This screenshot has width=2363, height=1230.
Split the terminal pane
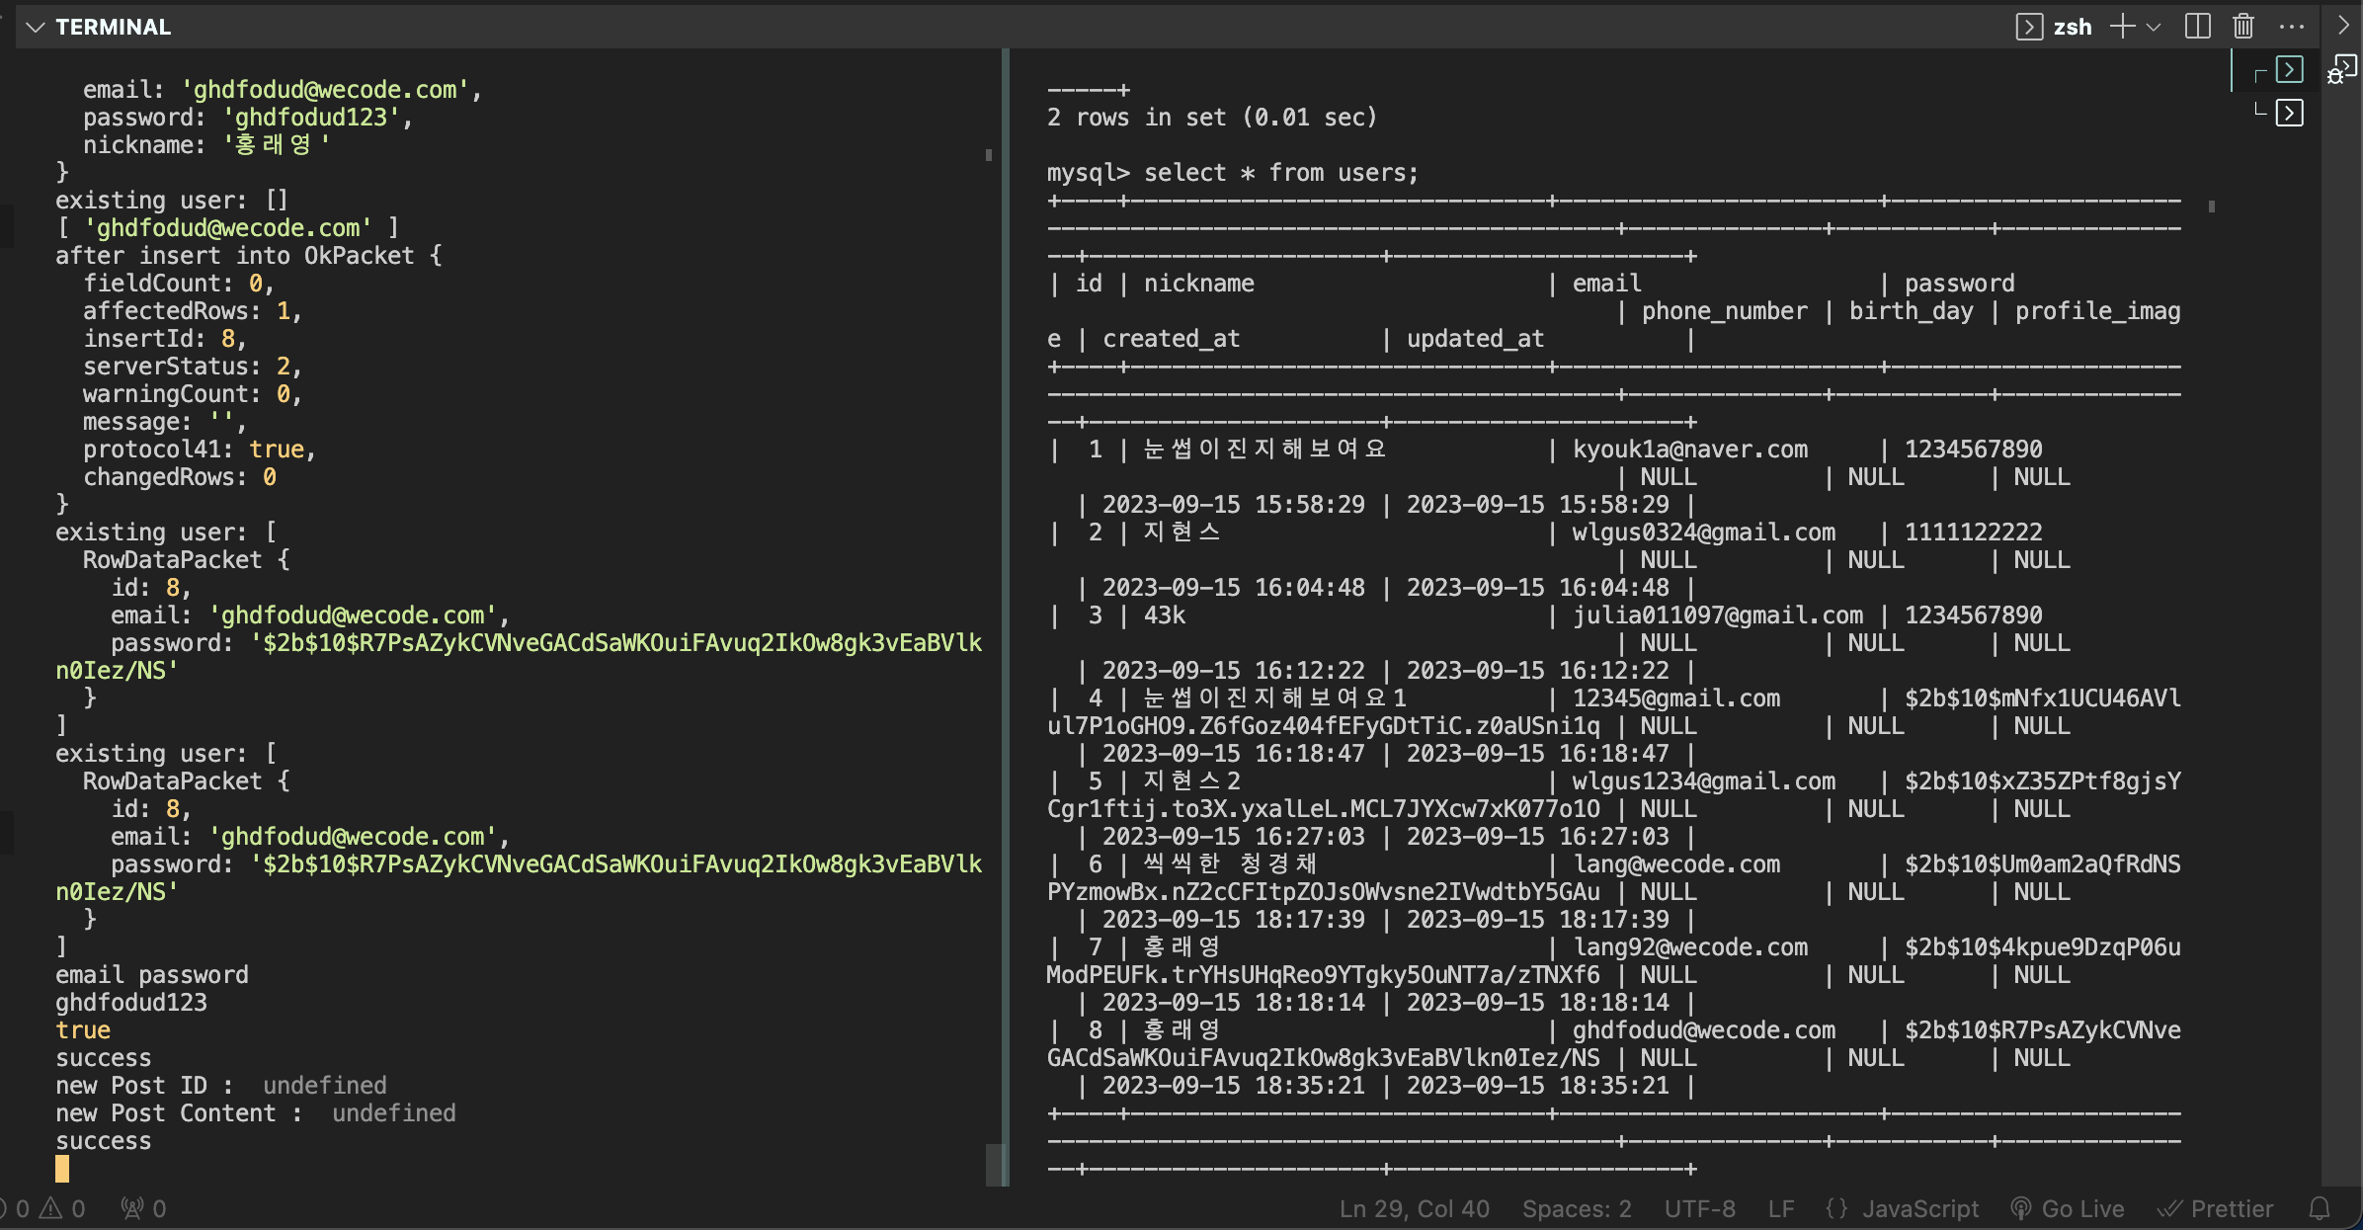point(2197,27)
